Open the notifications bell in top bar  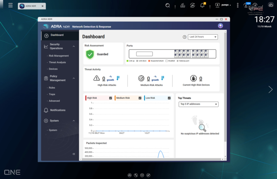click(203, 5)
